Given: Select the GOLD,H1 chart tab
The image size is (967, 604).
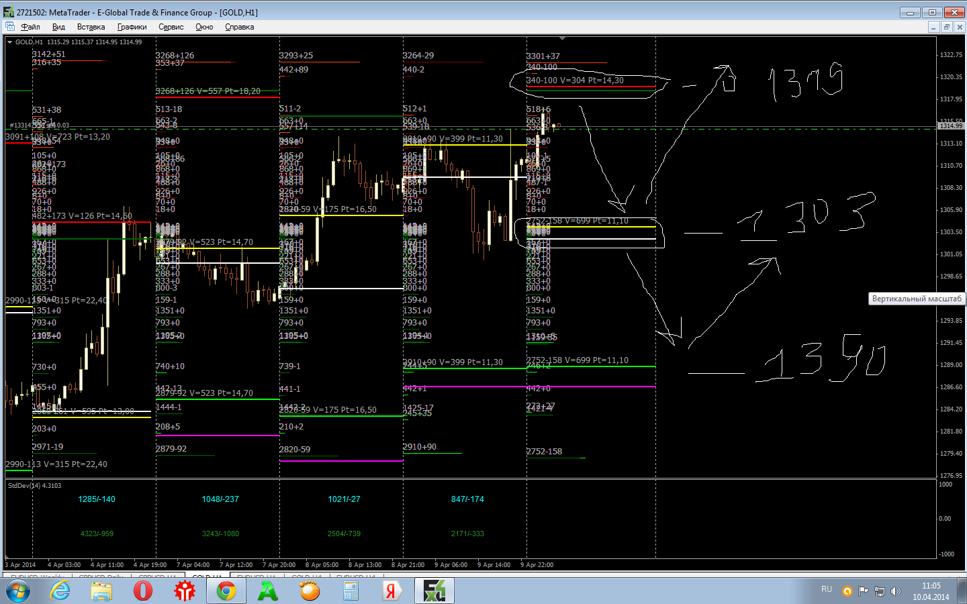Looking at the screenshot, I should point(207,576).
